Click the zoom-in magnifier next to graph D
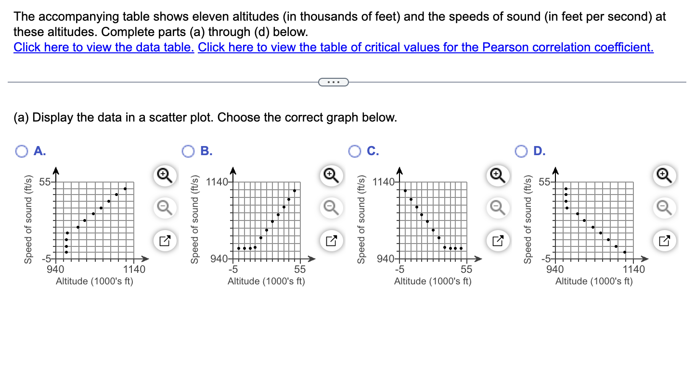The width and height of the screenshot is (695, 367). [x=664, y=176]
